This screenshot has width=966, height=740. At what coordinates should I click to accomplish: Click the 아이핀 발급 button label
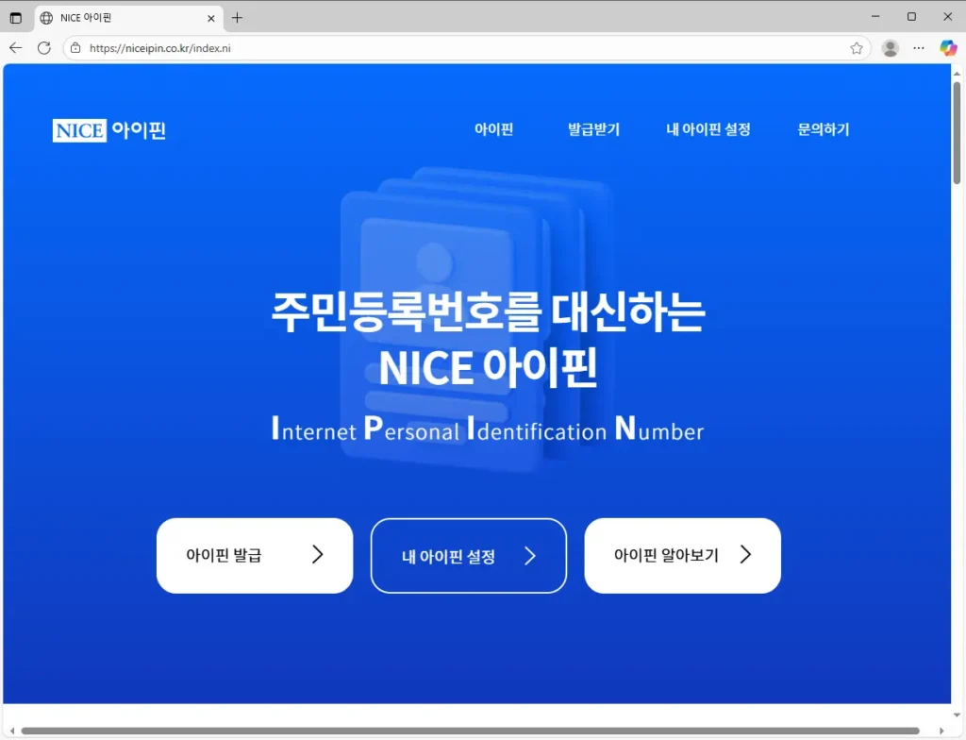224,555
